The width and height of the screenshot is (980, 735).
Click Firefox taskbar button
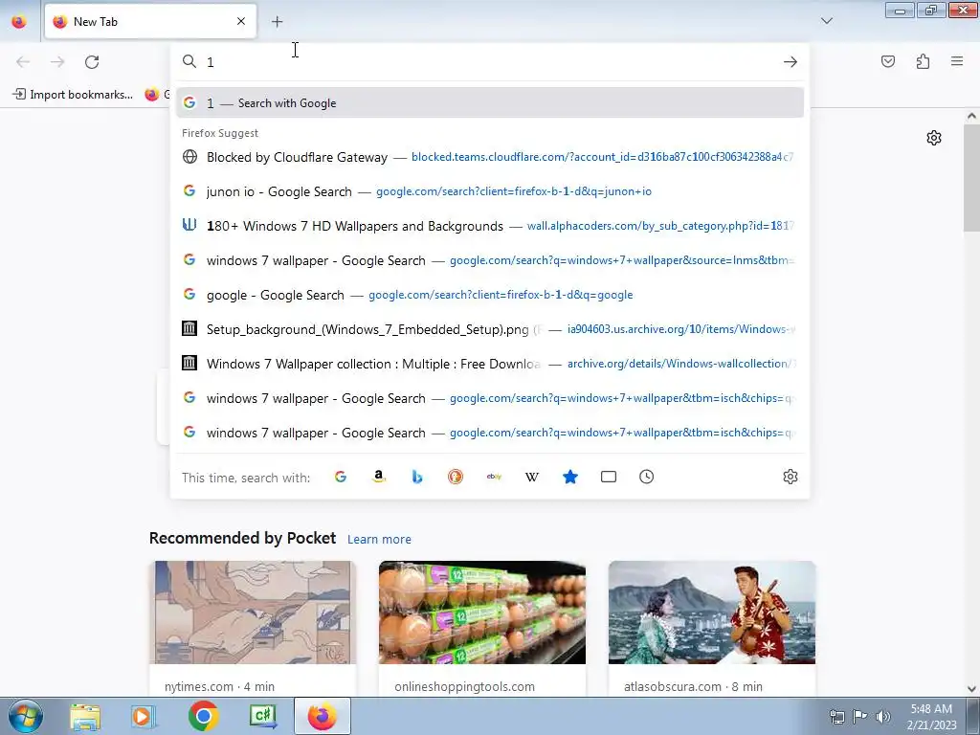322,716
